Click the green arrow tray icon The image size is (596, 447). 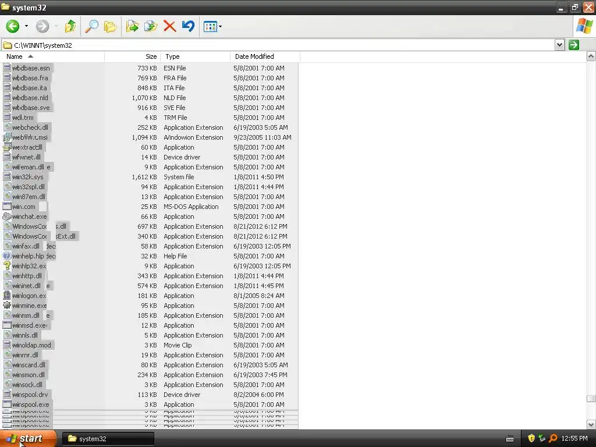[542, 439]
